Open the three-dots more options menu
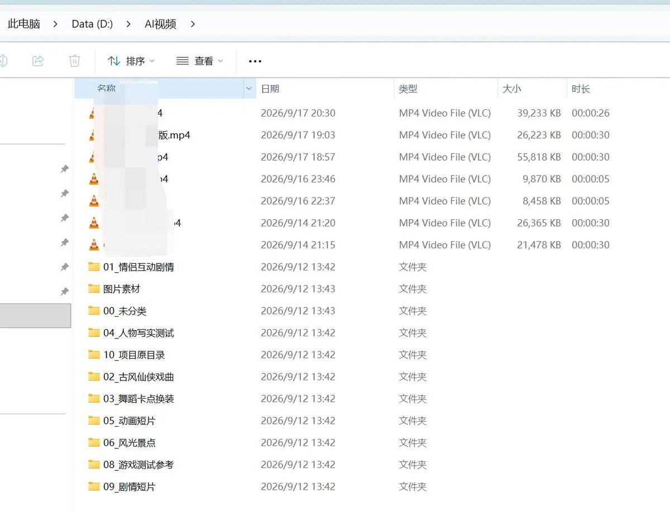Screen dimensions: 670x512 pos(255,61)
